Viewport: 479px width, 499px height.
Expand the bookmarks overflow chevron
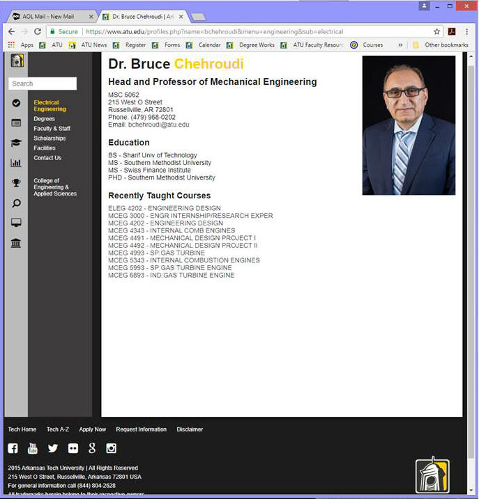[x=400, y=45]
